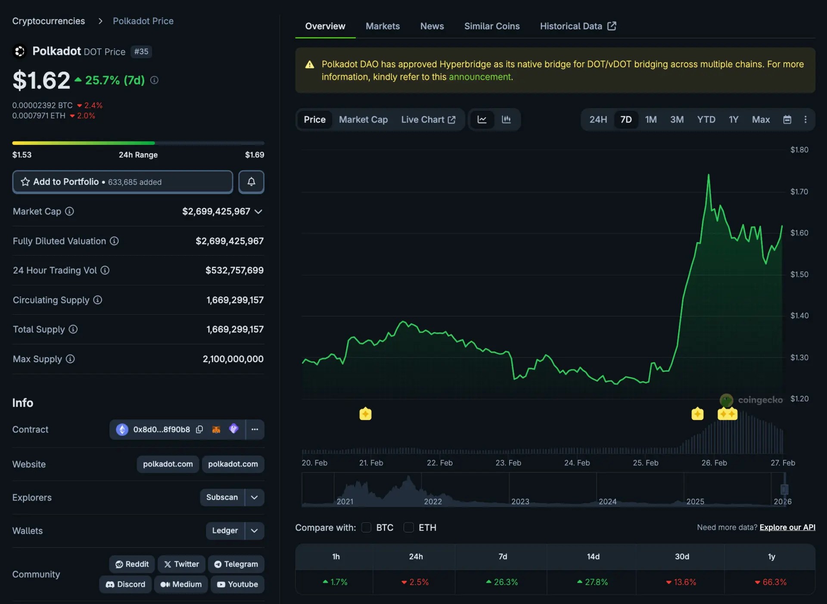Viewport: 827px width, 604px height.
Task: Open the Hyperbridge announcement link
Action: click(480, 77)
